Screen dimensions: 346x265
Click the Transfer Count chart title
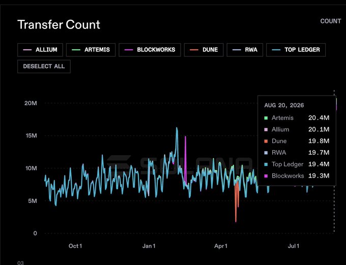pyautogui.click(x=59, y=24)
